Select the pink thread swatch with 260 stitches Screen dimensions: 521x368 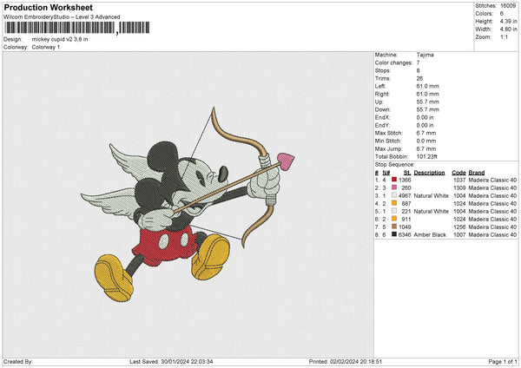click(x=394, y=187)
